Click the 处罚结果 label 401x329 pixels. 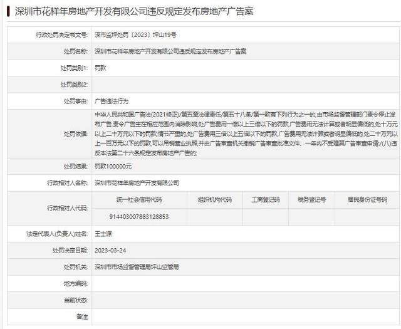point(76,167)
